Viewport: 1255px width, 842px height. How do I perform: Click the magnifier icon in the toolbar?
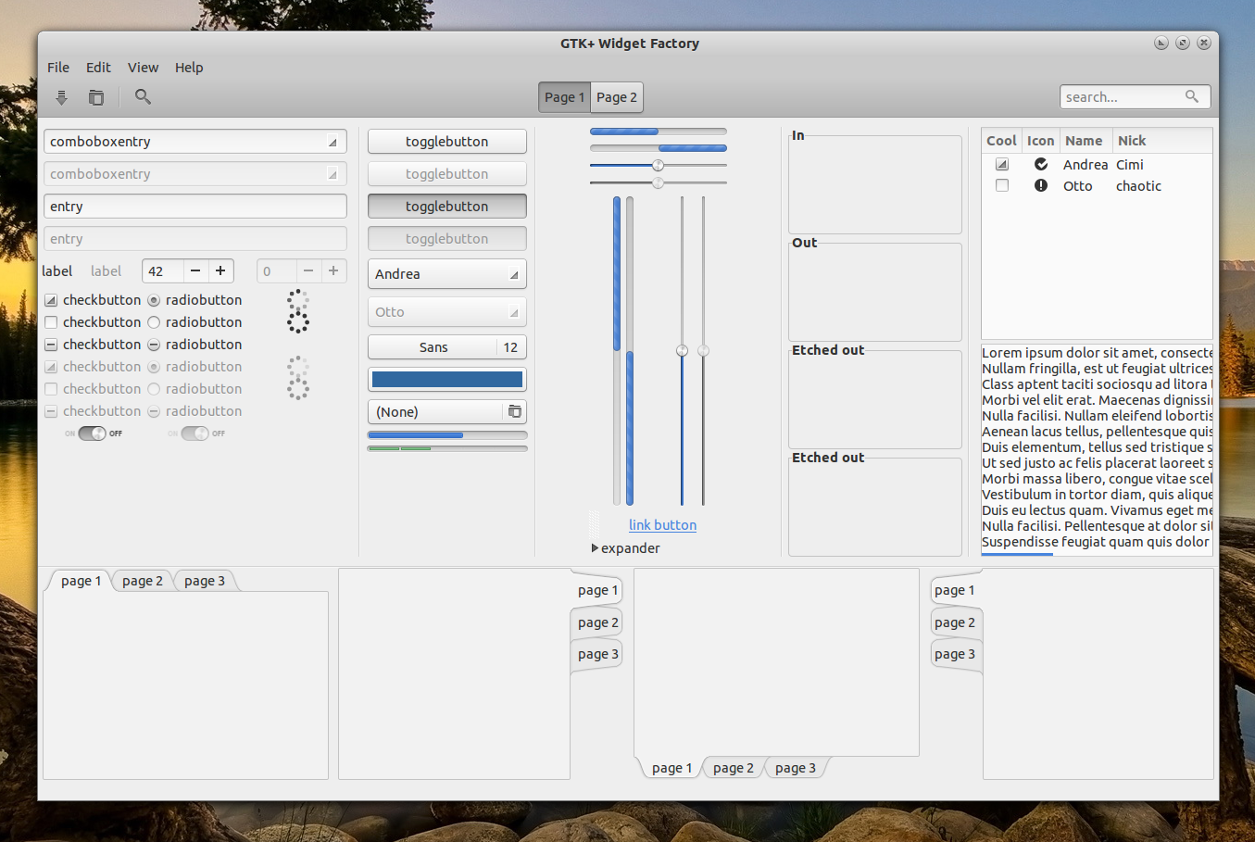[142, 96]
